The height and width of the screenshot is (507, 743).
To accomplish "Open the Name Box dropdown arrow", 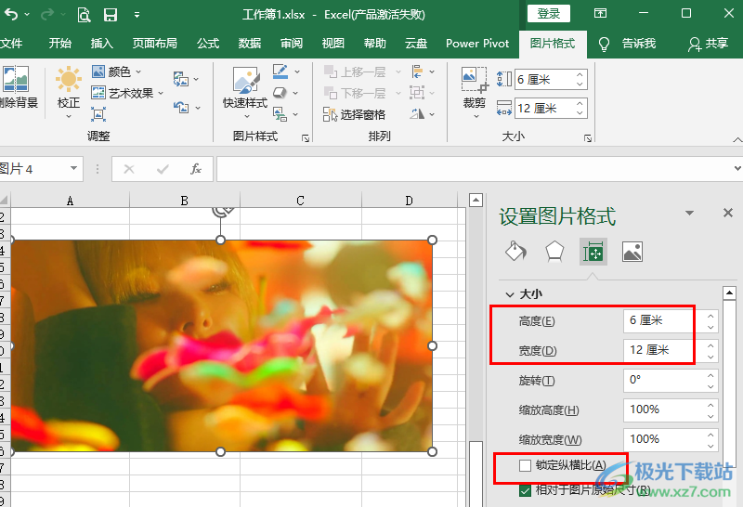I will [x=73, y=168].
